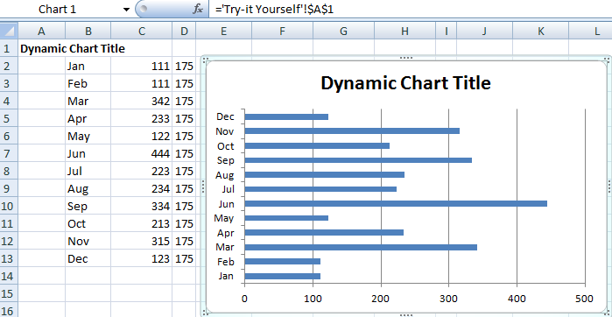Select the cell containing Sep

88,206
